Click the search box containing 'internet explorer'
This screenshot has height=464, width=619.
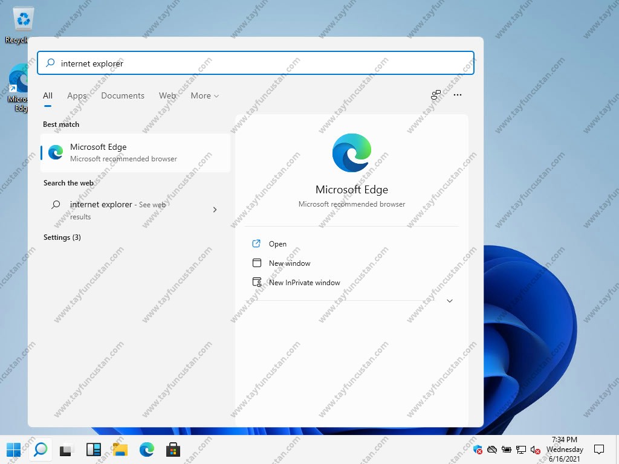point(256,63)
